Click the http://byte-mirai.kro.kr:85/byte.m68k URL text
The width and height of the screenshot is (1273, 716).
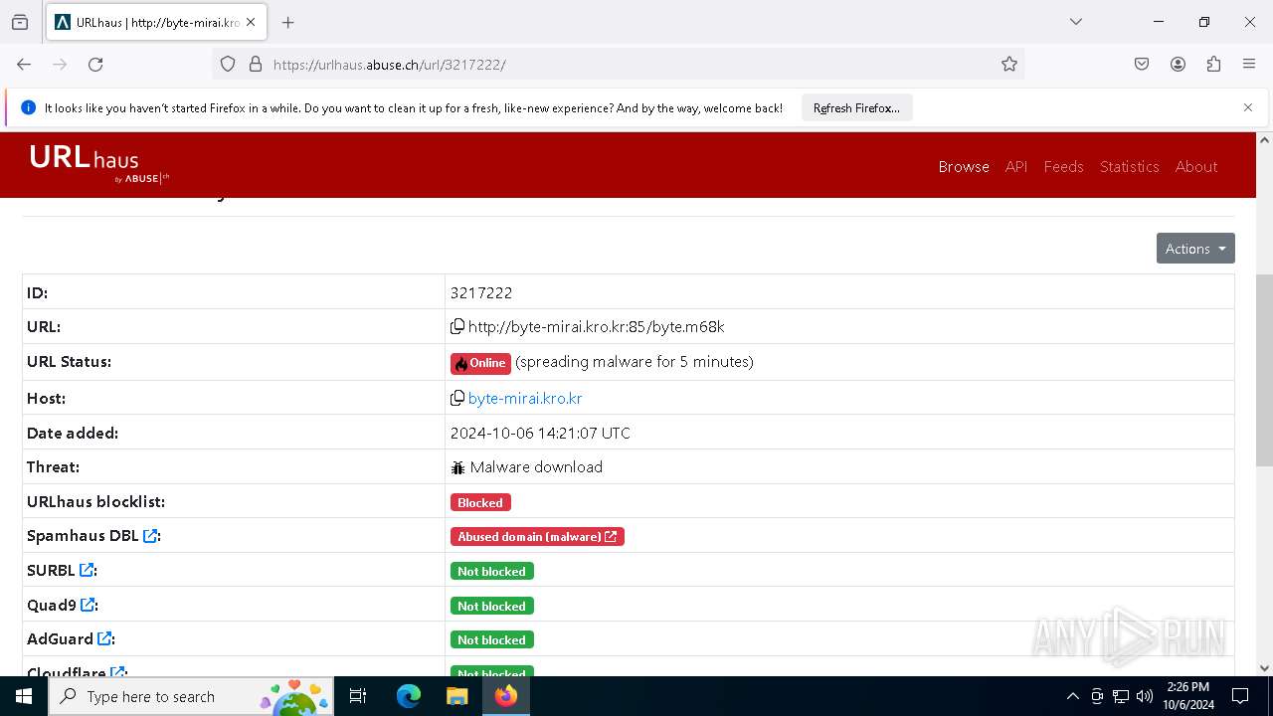pyautogui.click(x=596, y=326)
